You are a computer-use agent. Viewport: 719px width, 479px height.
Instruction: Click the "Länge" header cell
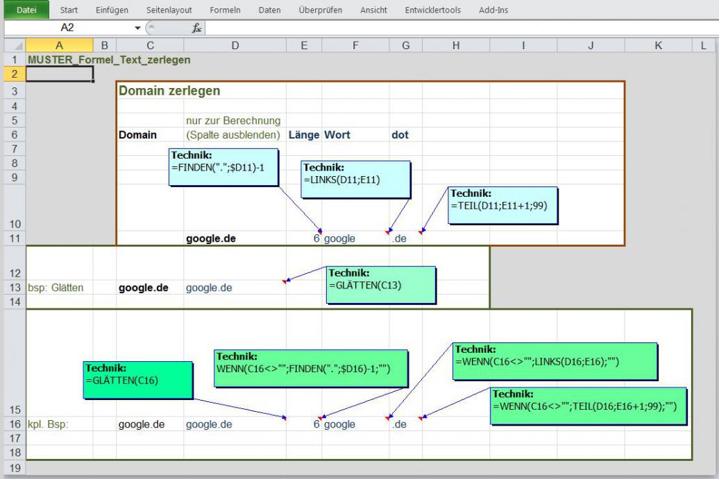304,134
